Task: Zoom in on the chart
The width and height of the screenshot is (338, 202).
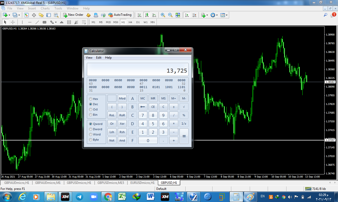Action: pyautogui.click(x=163, y=15)
